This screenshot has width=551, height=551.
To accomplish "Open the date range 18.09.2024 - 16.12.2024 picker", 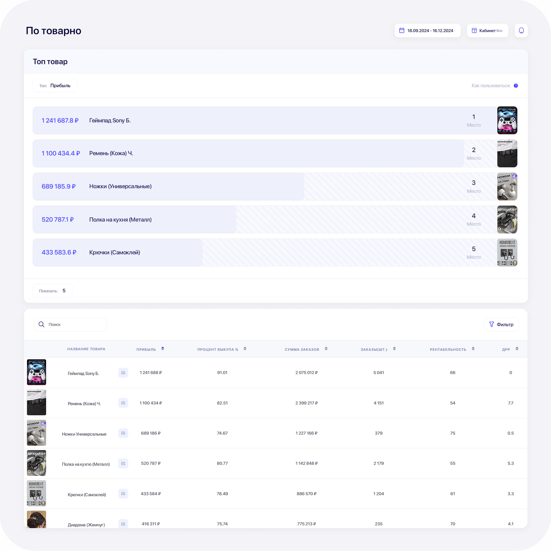I will (427, 30).
